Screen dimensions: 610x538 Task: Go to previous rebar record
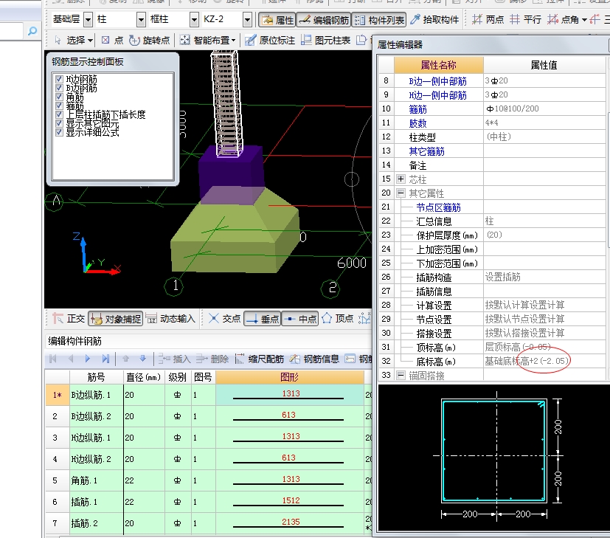(x=70, y=359)
